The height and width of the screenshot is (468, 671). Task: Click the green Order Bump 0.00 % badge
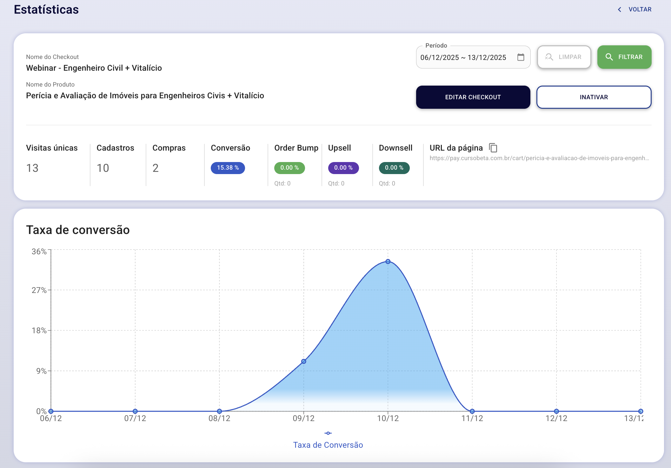tap(289, 168)
